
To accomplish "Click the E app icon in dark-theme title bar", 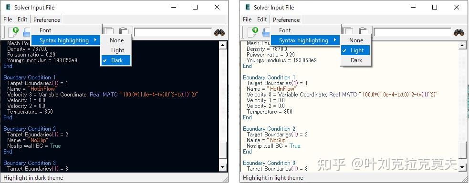I will coord(8,7).
